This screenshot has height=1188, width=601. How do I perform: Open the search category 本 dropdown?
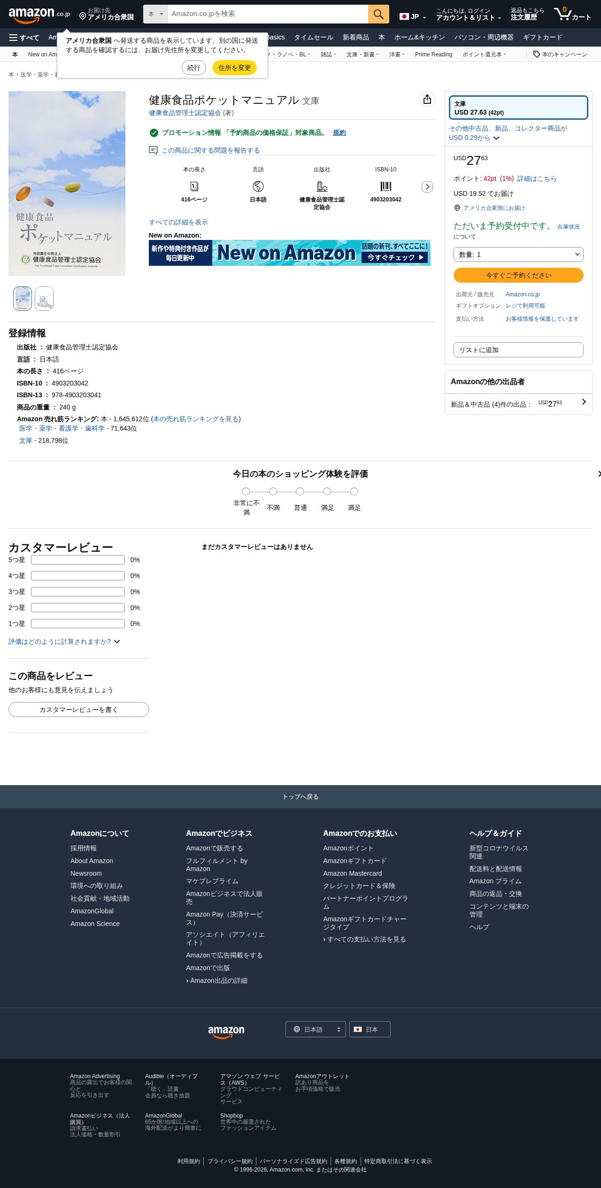[x=155, y=14]
